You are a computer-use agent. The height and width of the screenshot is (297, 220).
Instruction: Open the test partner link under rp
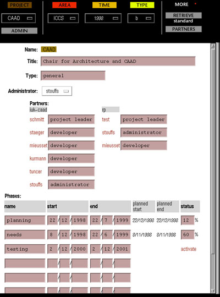click(x=106, y=119)
